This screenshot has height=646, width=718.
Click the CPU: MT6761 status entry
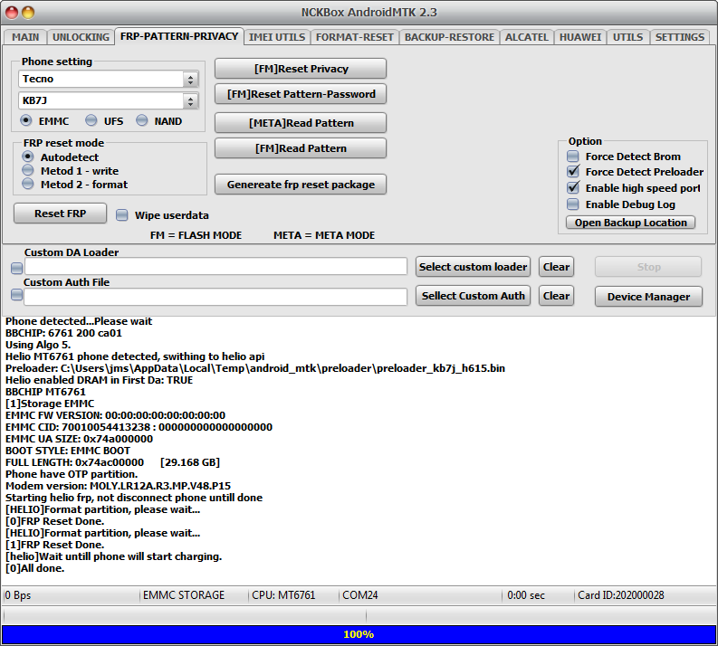(x=283, y=595)
